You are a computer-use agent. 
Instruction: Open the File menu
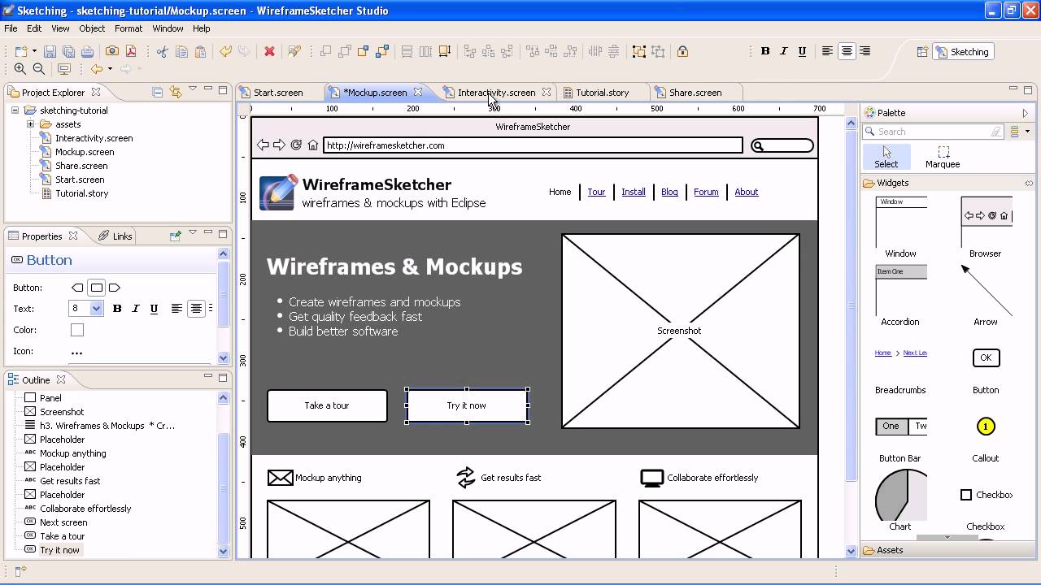point(11,28)
